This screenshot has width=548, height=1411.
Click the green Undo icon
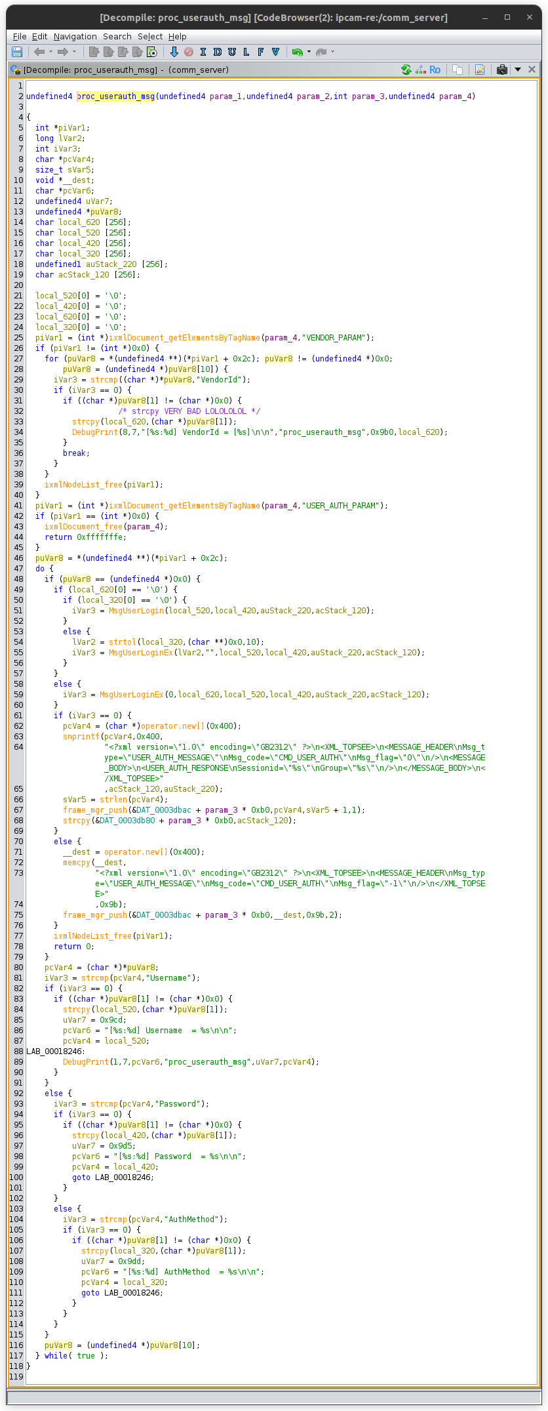297,52
